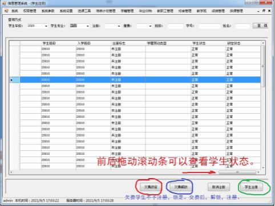The height and width of the screenshot is (206, 275).
Task: Open the 成绩管理 menu
Action: pyautogui.click(x=218, y=11)
